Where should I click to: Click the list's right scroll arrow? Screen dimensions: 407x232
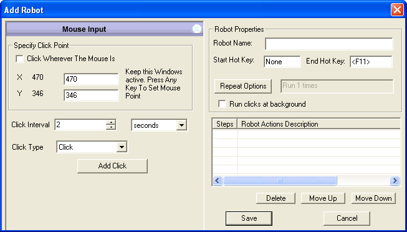click(x=395, y=181)
